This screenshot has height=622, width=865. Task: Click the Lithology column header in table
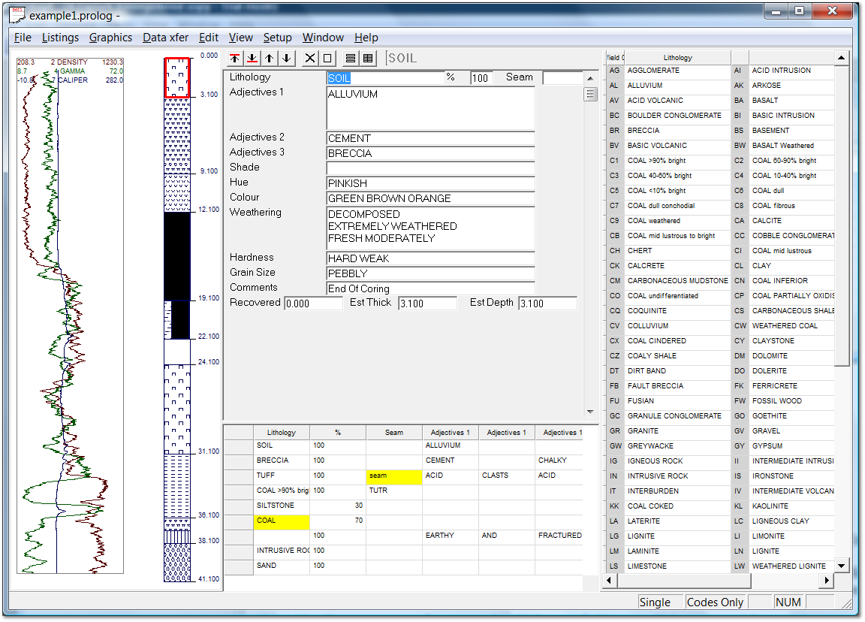tap(282, 433)
